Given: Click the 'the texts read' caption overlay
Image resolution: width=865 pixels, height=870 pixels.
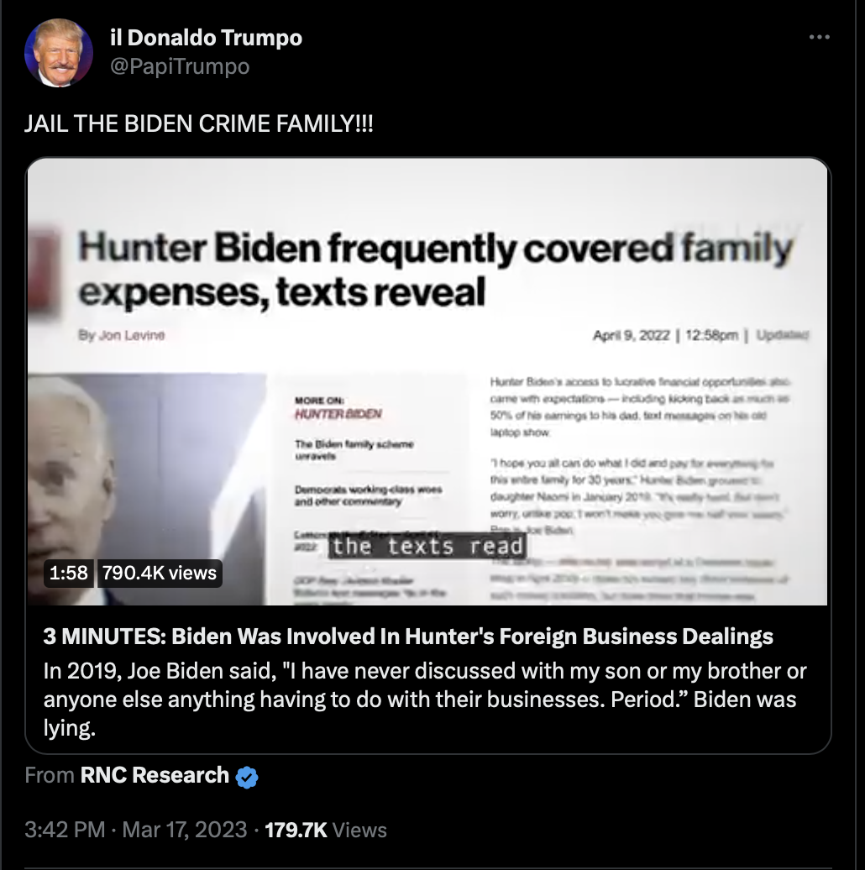Looking at the screenshot, I should (x=427, y=547).
